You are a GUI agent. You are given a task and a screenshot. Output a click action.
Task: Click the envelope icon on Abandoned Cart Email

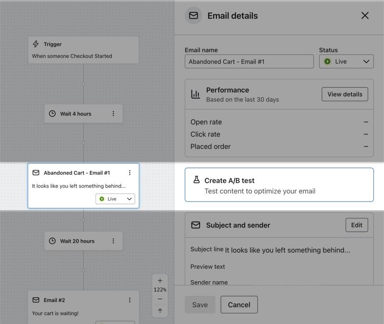(36, 172)
